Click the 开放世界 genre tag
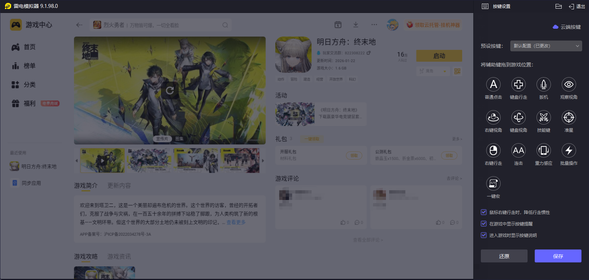Viewport: 589px width, 280px height. [336, 79]
